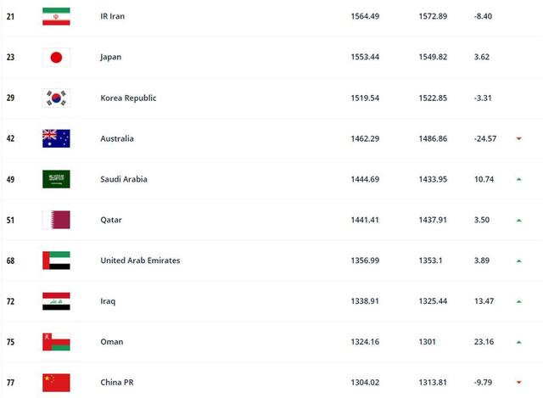Click Saudi Arabia's green up arrow
This screenshot has width=543, height=398.
coord(518,179)
